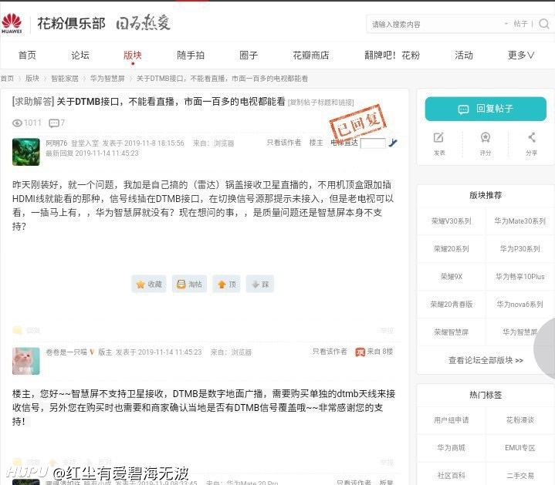
Task: Click the 顶 upvote button
Action: [226, 285]
